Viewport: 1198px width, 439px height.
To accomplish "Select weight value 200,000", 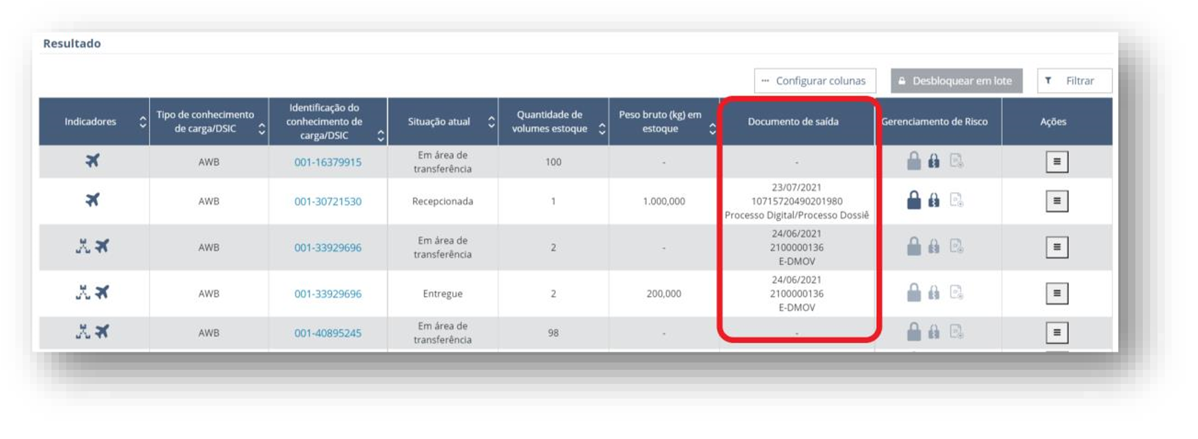I will 664,293.
